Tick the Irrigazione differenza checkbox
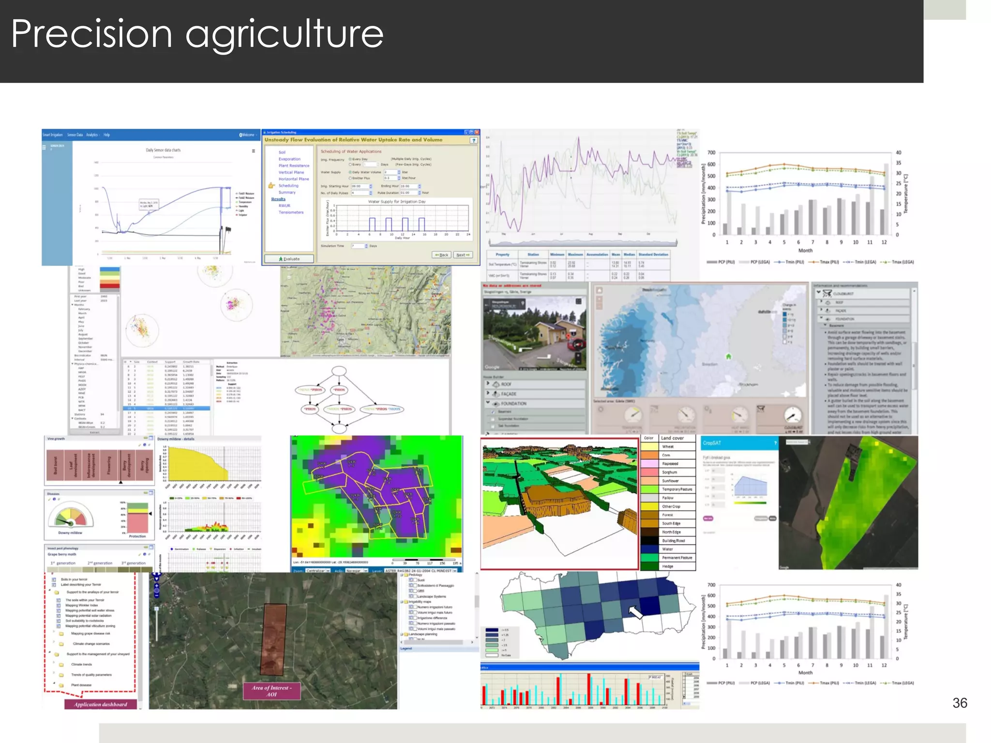991x743 pixels. [x=415, y=618]
